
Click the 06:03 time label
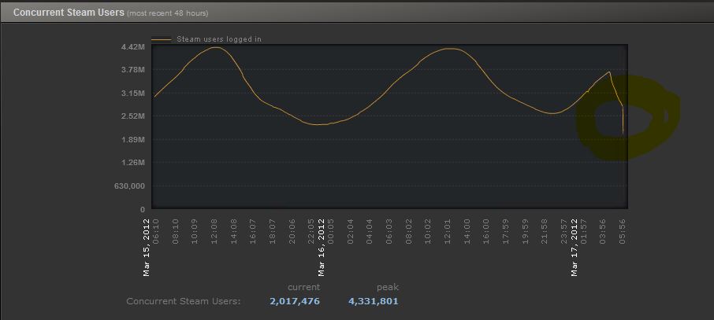point(389,232)
